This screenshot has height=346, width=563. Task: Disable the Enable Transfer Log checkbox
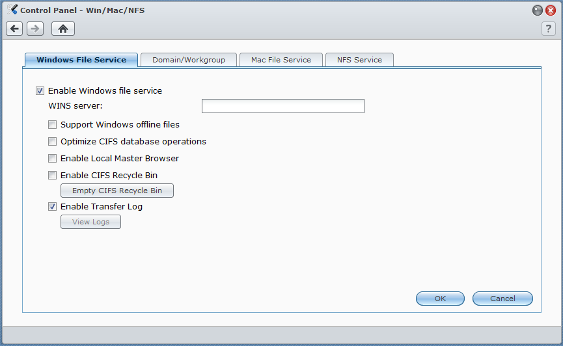click(53, 206)
